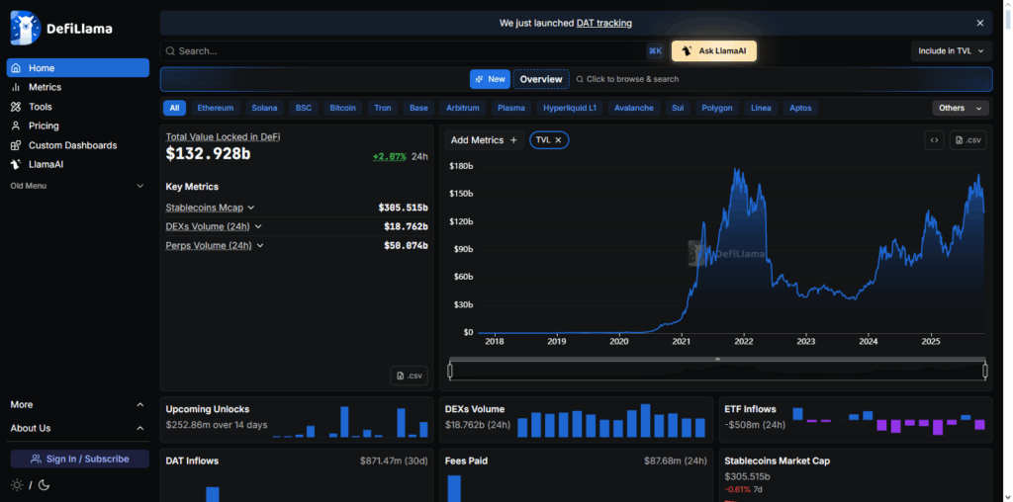Click the Ask LlamaAI button
The image size is (1013, 502).
713,50
